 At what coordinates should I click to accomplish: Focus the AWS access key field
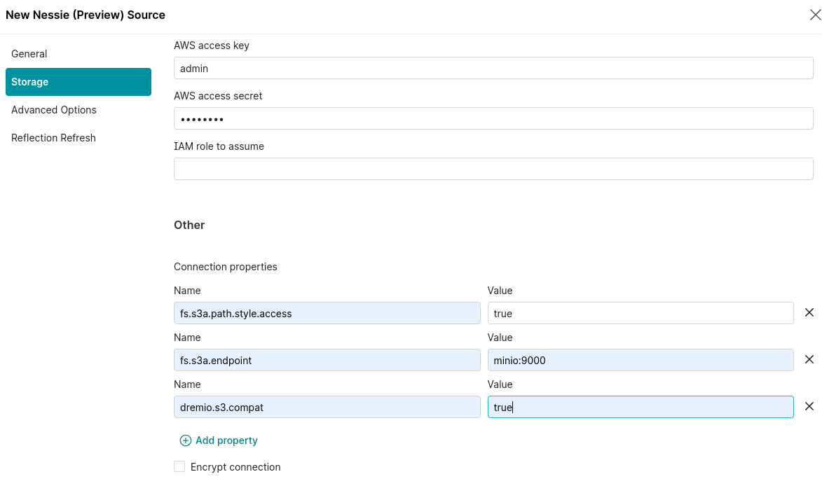493,68
